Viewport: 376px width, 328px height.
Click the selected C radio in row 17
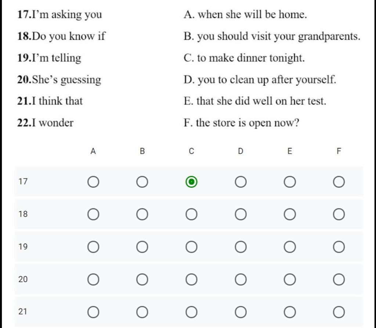(x=191, y=182)
